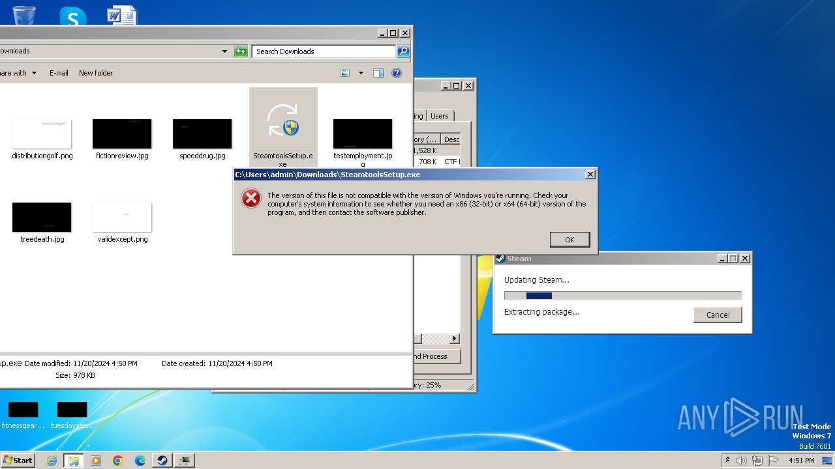Click the Description column header in Task Manager
Image resolution: width=835 pixels, height=469 pixels.
451,139
